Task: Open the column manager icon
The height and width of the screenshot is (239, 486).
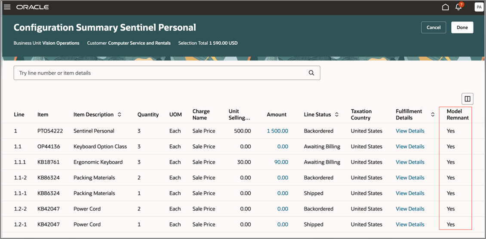Action: 468,99
